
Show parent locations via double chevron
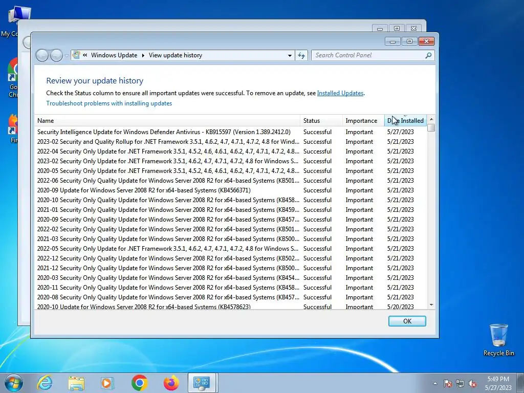coord(85,55)
